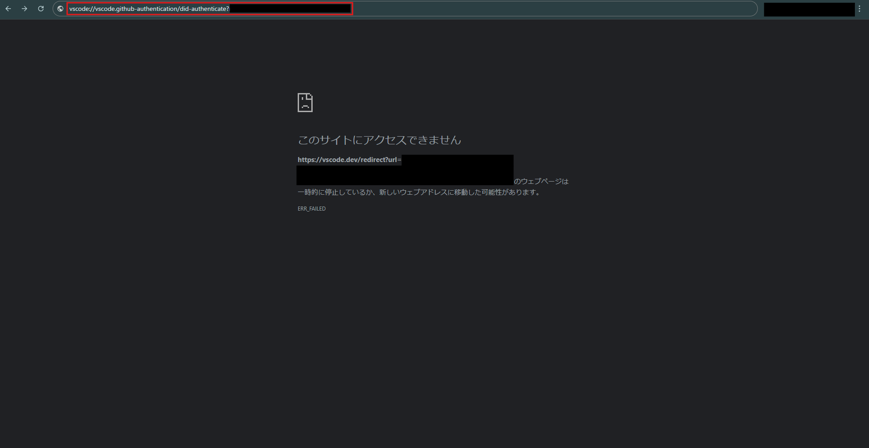Click the did-authenticate? portion of the URL
The image size is (869, 448).
[205, 9]
